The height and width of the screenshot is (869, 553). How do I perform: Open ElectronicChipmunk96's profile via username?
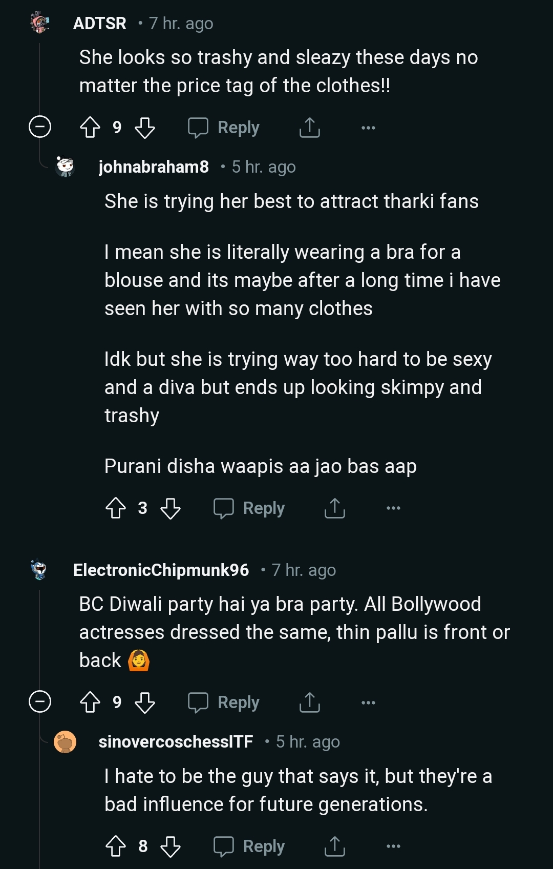pyautogui.click(x=161, y=570)
